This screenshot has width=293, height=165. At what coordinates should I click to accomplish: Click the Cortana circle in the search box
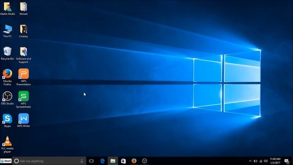pos(16,161)
